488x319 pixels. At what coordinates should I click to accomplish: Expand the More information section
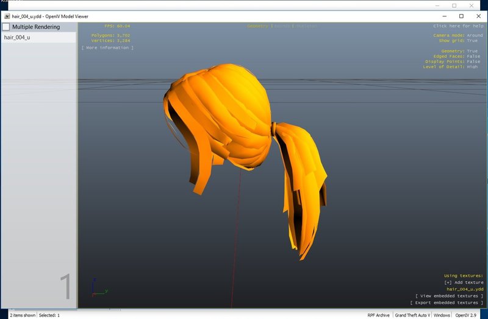(x=108, y=47)
